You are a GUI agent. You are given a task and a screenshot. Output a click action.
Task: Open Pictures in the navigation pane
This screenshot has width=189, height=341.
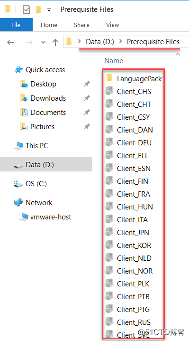click(x=42, y=127)
